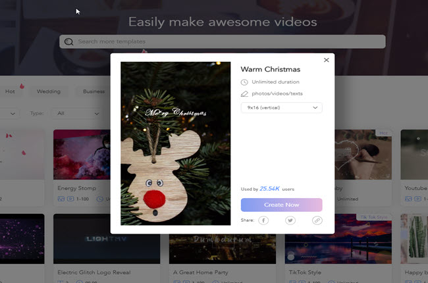Expand the Type: All filter dropdown
This screenshot has height=283, width=428.
[77, 113]
